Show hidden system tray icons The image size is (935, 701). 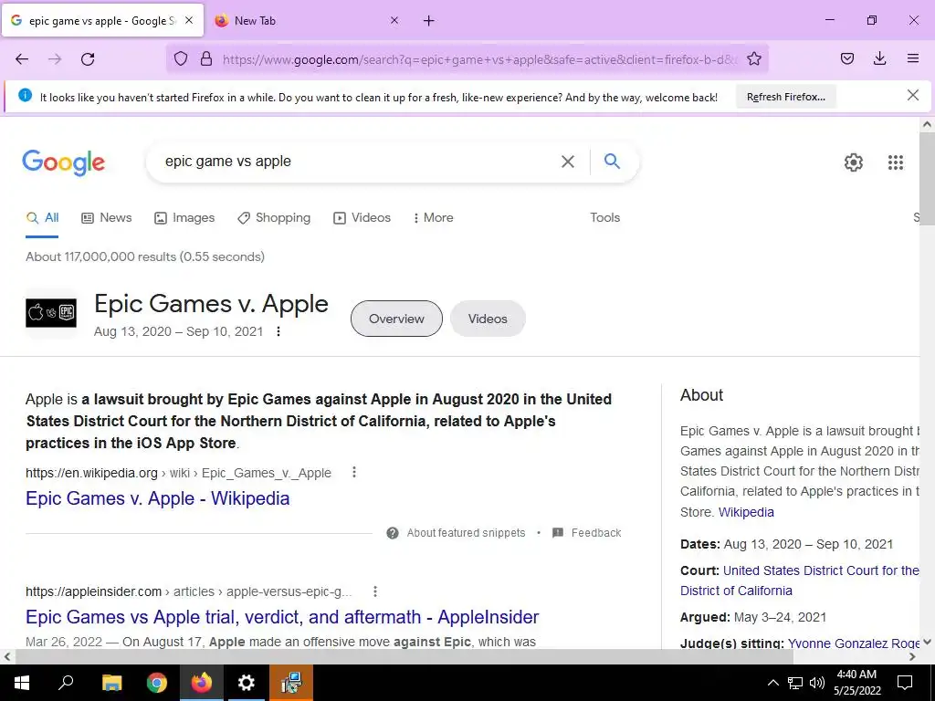(772, 683)
